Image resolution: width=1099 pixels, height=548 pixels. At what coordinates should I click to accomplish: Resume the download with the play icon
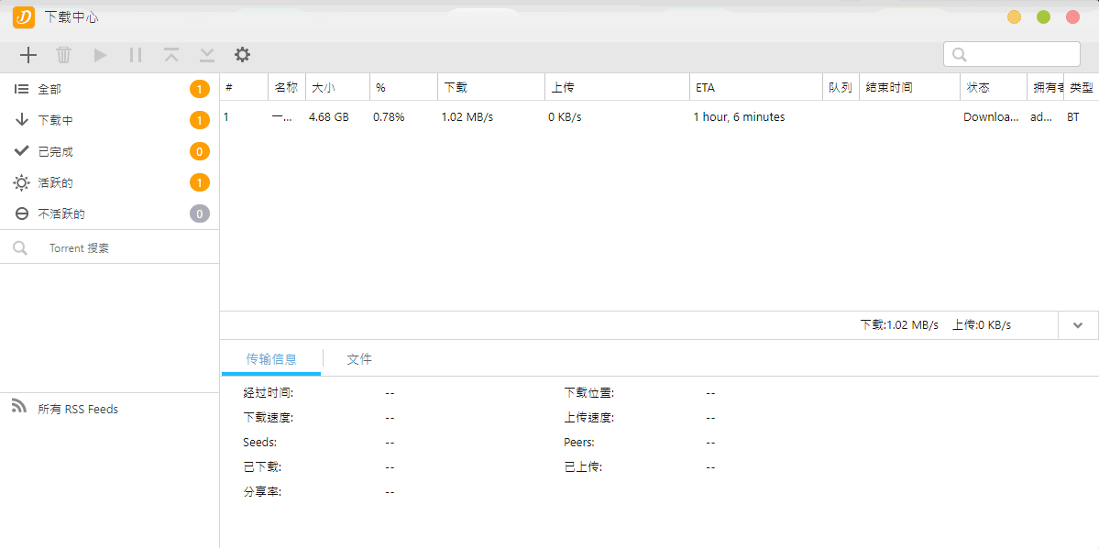[x=99, y=55]
